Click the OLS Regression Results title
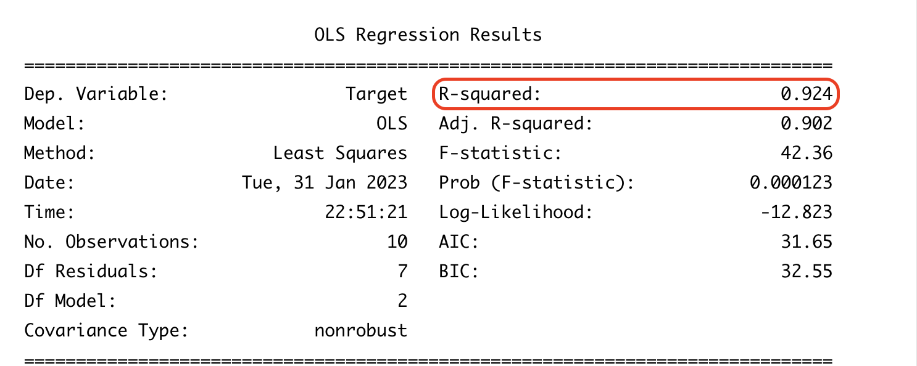This screenshot has width=917, height=366. (x=428, y=35)
